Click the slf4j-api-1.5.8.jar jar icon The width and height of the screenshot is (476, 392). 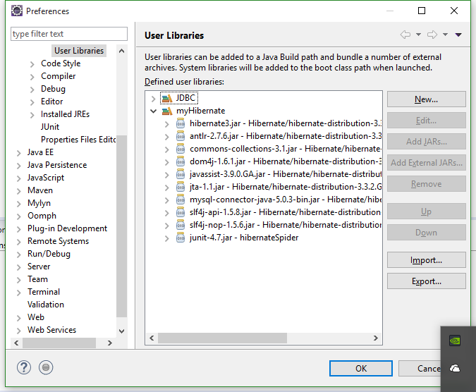click(181, 212)
